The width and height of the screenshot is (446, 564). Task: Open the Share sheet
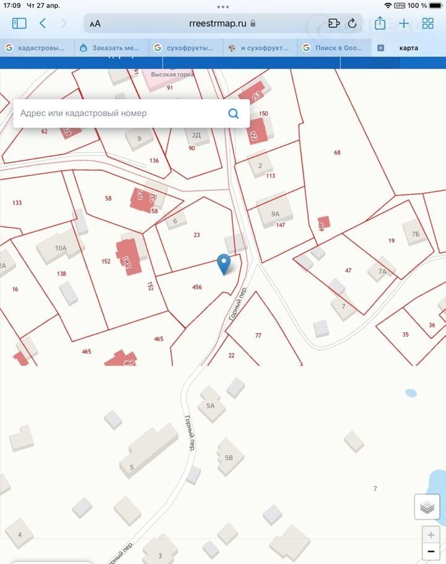[x=380, y=24]
